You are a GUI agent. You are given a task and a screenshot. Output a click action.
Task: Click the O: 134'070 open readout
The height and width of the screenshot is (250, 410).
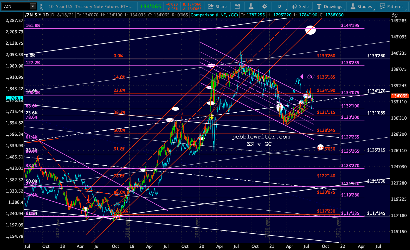coord(87,15)
